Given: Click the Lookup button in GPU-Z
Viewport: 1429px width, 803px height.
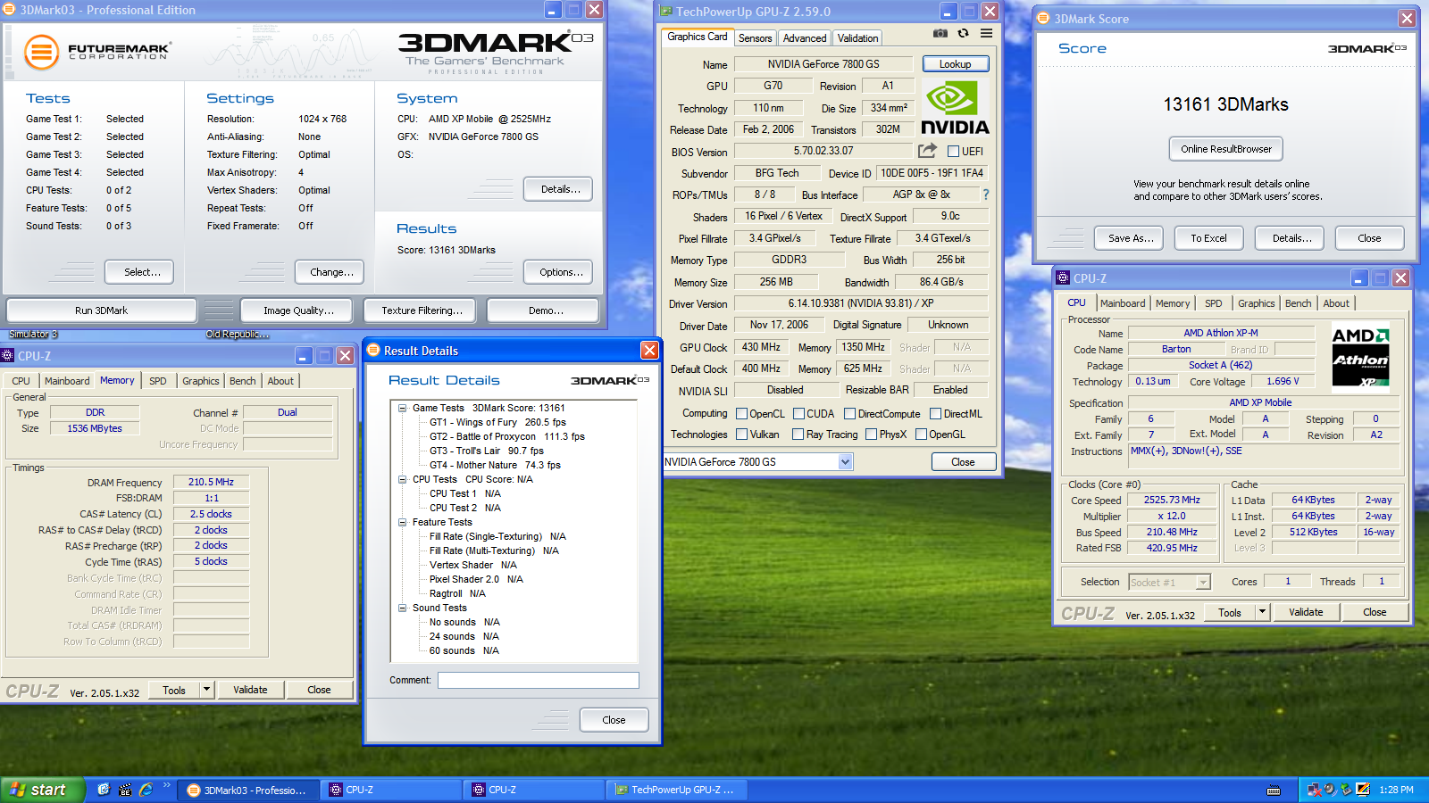Looking at the screenshot, I should click(x=955, y=64).
